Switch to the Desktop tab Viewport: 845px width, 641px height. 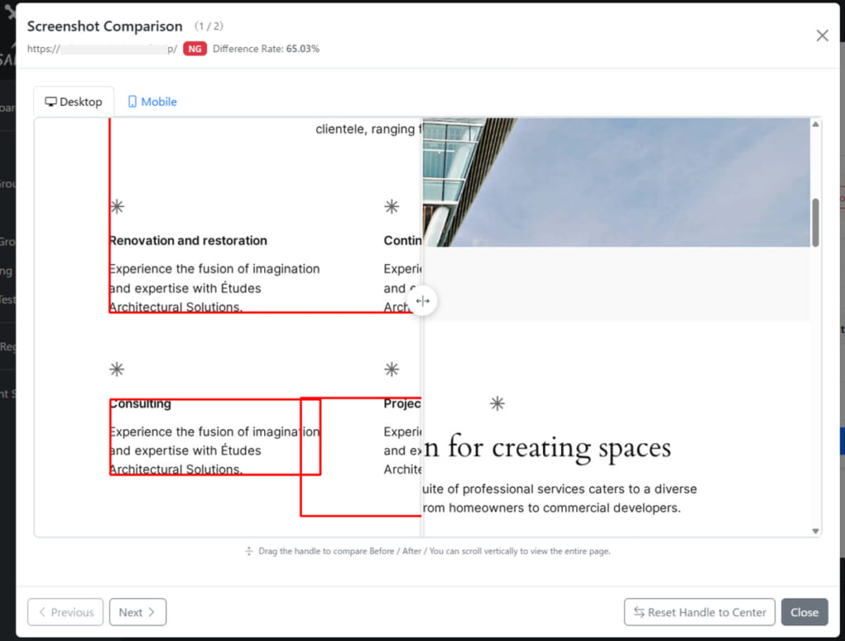(73, 101)
